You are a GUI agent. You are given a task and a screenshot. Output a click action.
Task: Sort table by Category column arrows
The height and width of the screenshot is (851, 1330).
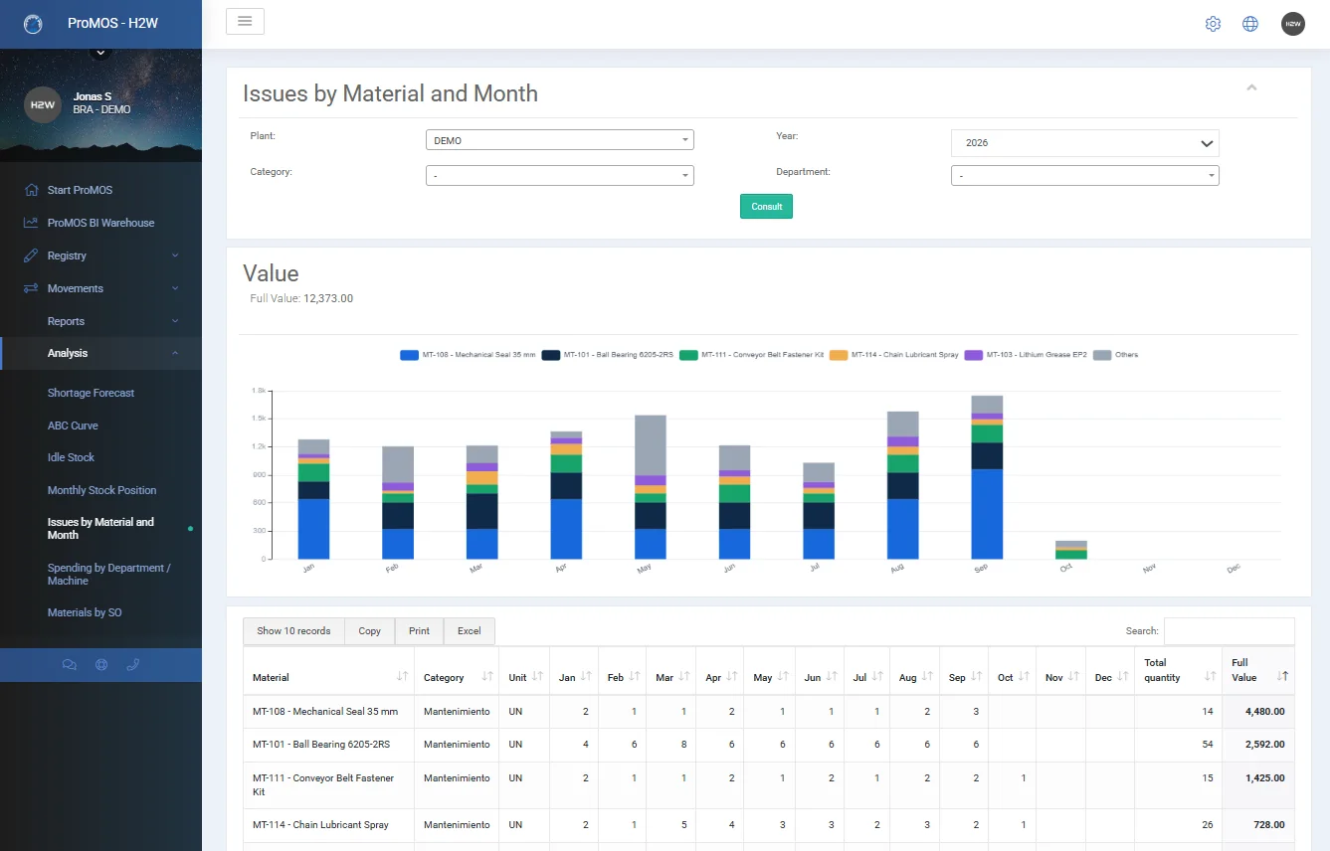tap(487, 676)
